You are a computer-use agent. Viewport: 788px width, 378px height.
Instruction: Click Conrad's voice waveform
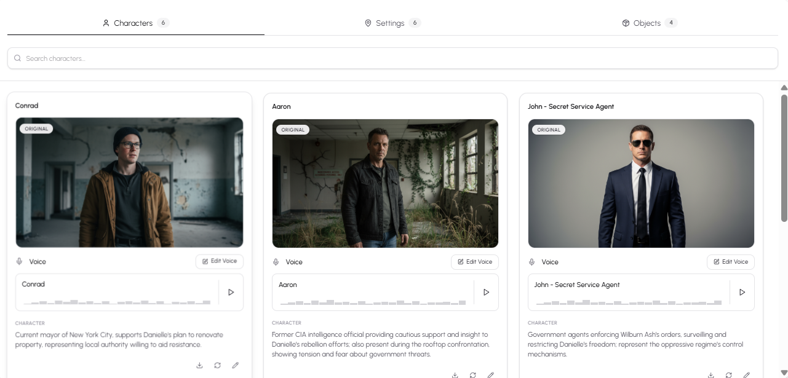point(117,302)
